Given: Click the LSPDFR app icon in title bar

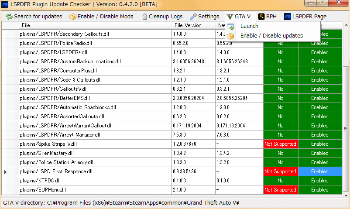Looking at the screenshot, I should pos(5,4).
